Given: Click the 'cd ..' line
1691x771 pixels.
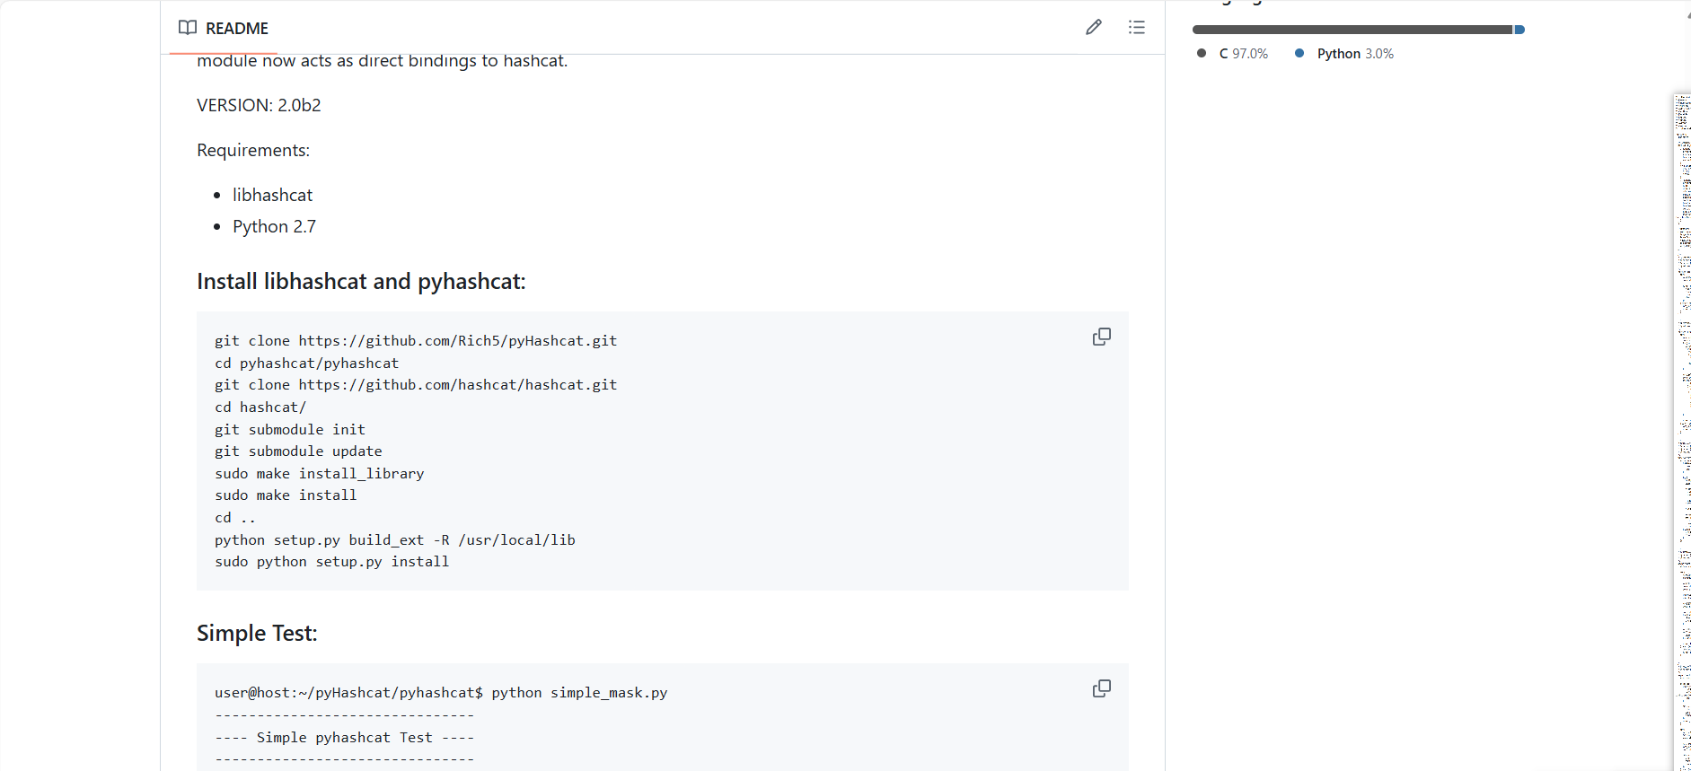Looking at the screenshot, I should (235, 518).
